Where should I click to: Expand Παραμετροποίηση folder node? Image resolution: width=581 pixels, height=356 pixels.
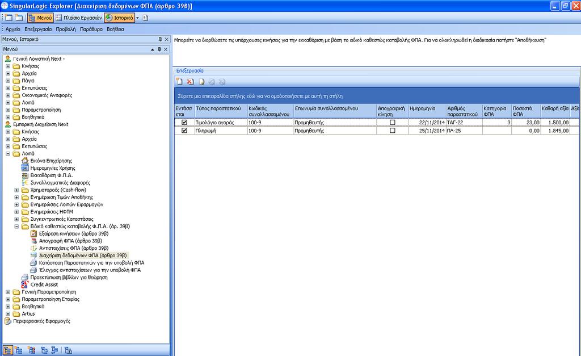[x=8, y=110]
